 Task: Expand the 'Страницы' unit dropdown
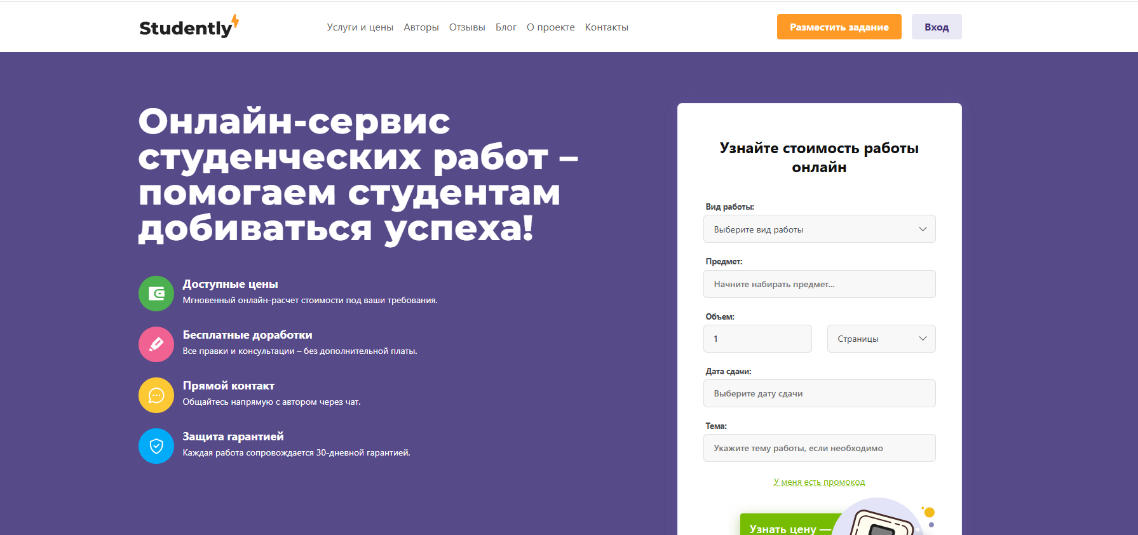(x=881, y=339)
